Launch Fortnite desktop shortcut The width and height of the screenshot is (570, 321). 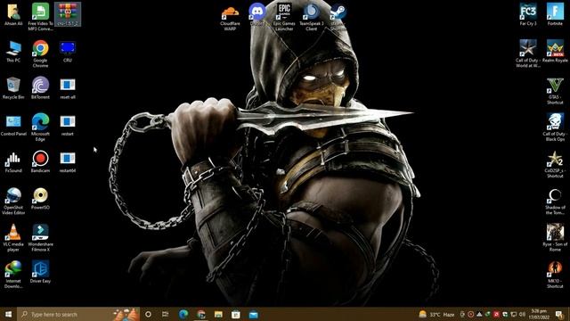555,14
